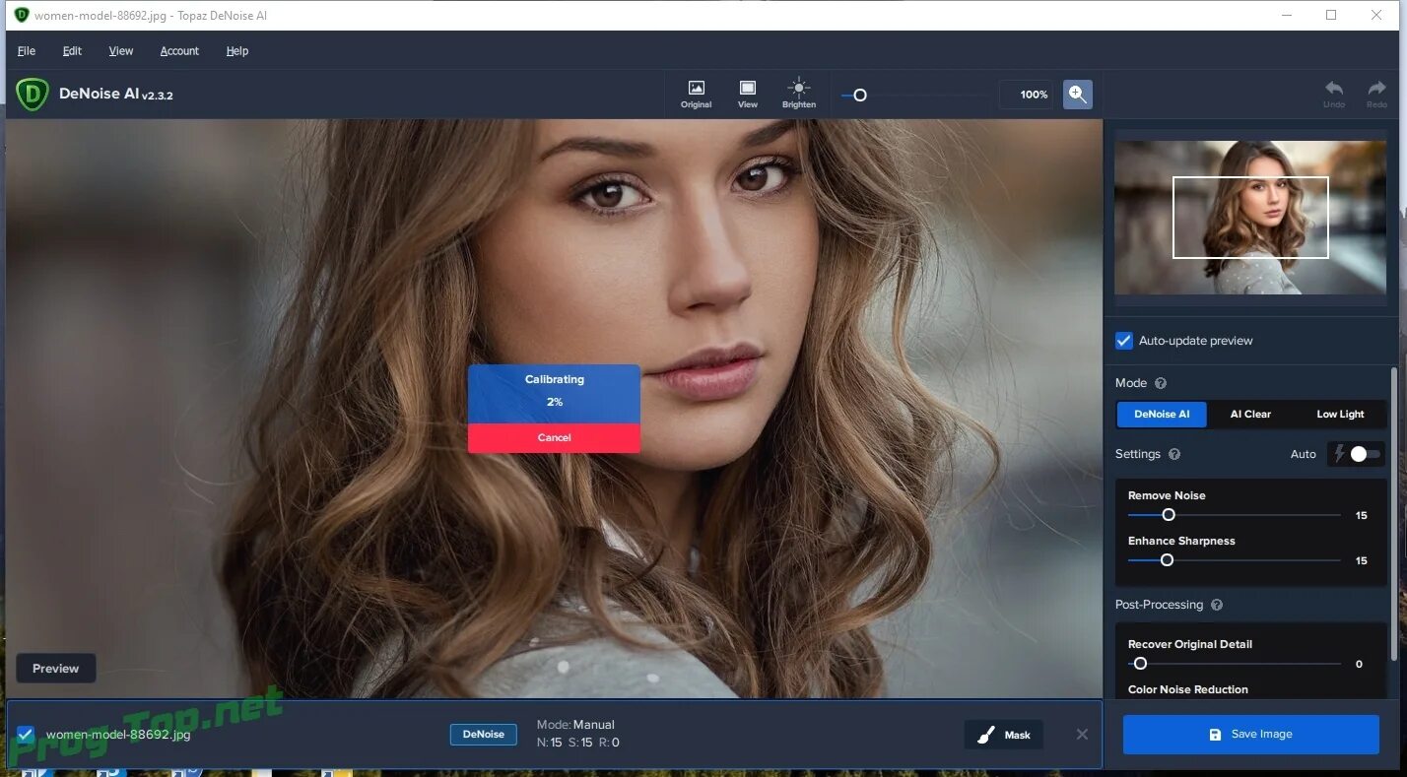The image size is (1407, 777).
Task: Open Post-Processing help question icon
Action: click(1216, 605)
